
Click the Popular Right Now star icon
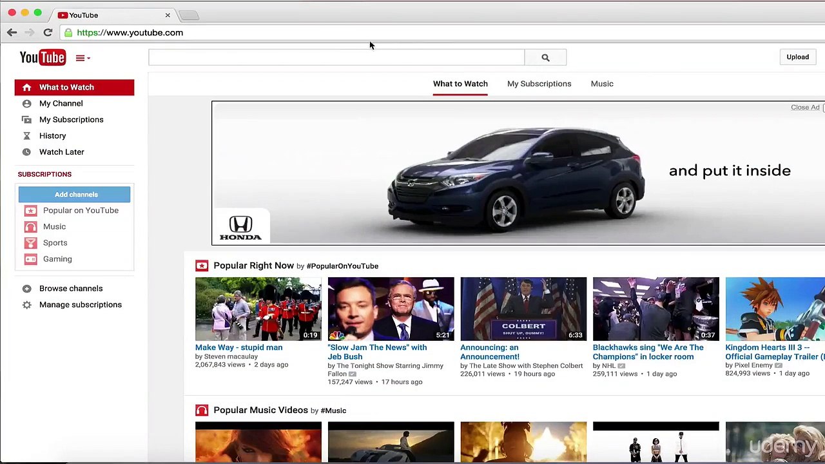[x=202, y=266]
